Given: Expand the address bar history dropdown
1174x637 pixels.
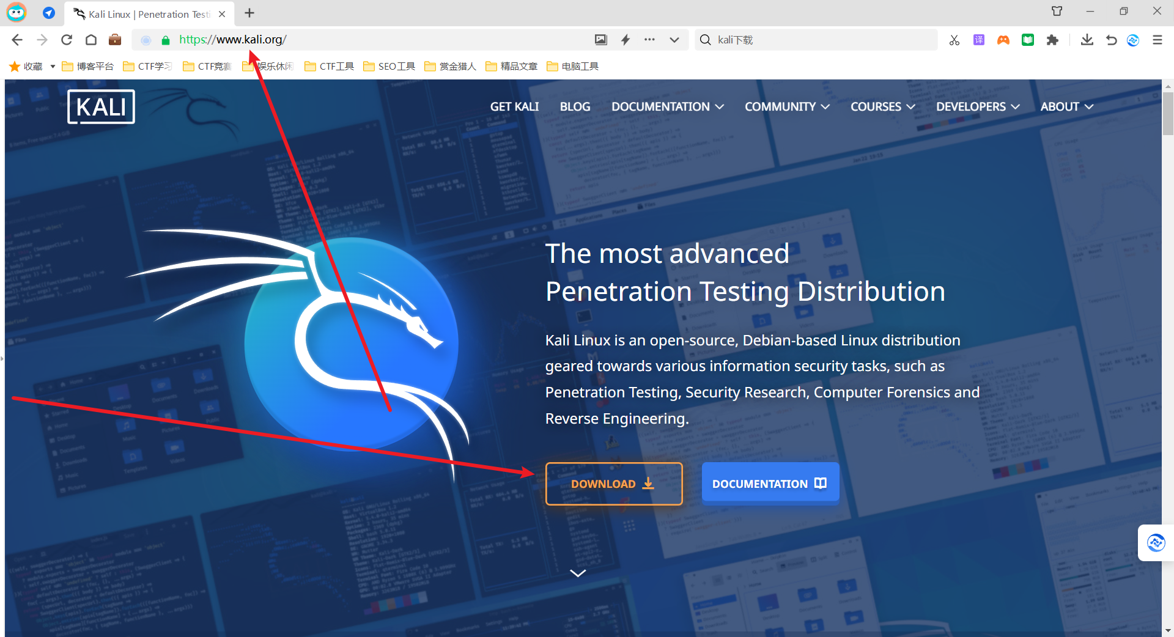Looking at the screenshot, I should (674, 40).
